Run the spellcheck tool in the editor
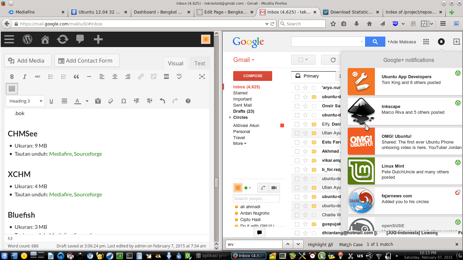This screenshot has width=463, height=260. point(179,77)
